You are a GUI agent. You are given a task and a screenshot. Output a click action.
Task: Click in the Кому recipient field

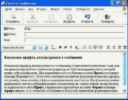tap(75, 29)
